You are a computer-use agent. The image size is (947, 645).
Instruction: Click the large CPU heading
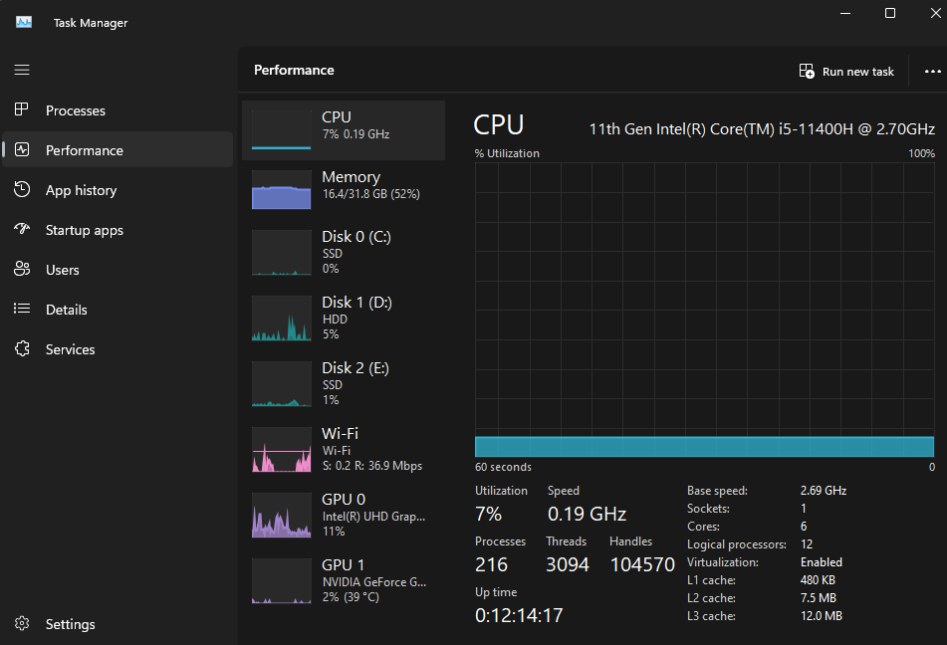(498, 125)
